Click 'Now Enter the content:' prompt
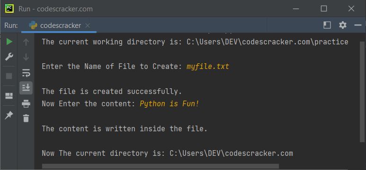366x170 pixels. [x=89, y=103]
